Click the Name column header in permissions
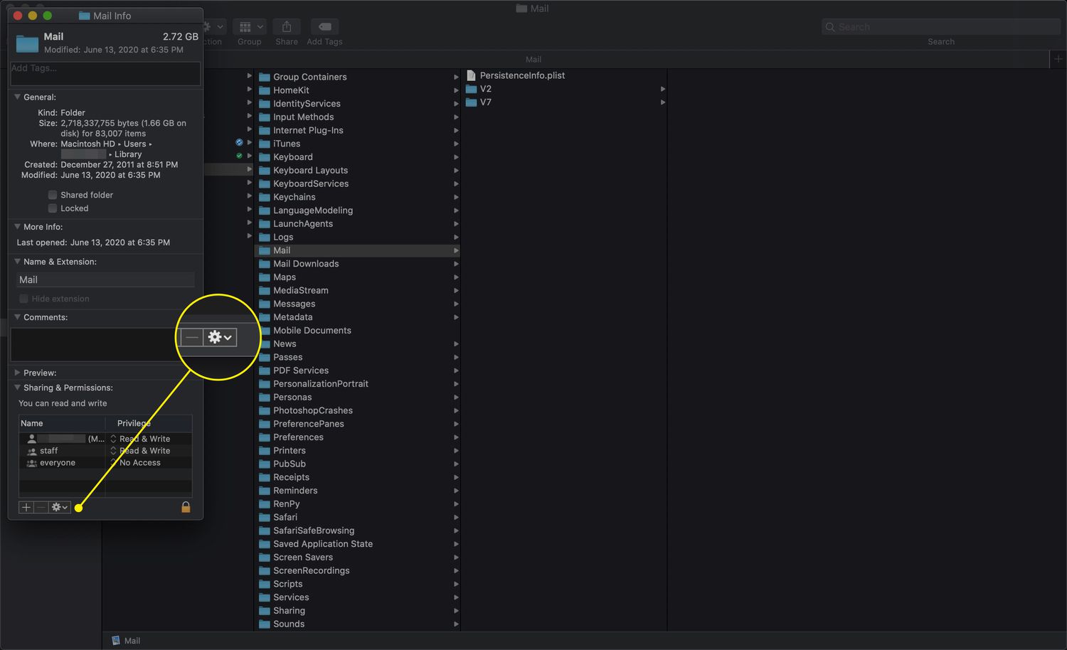The image size is (1067, 650). [62, 423]
